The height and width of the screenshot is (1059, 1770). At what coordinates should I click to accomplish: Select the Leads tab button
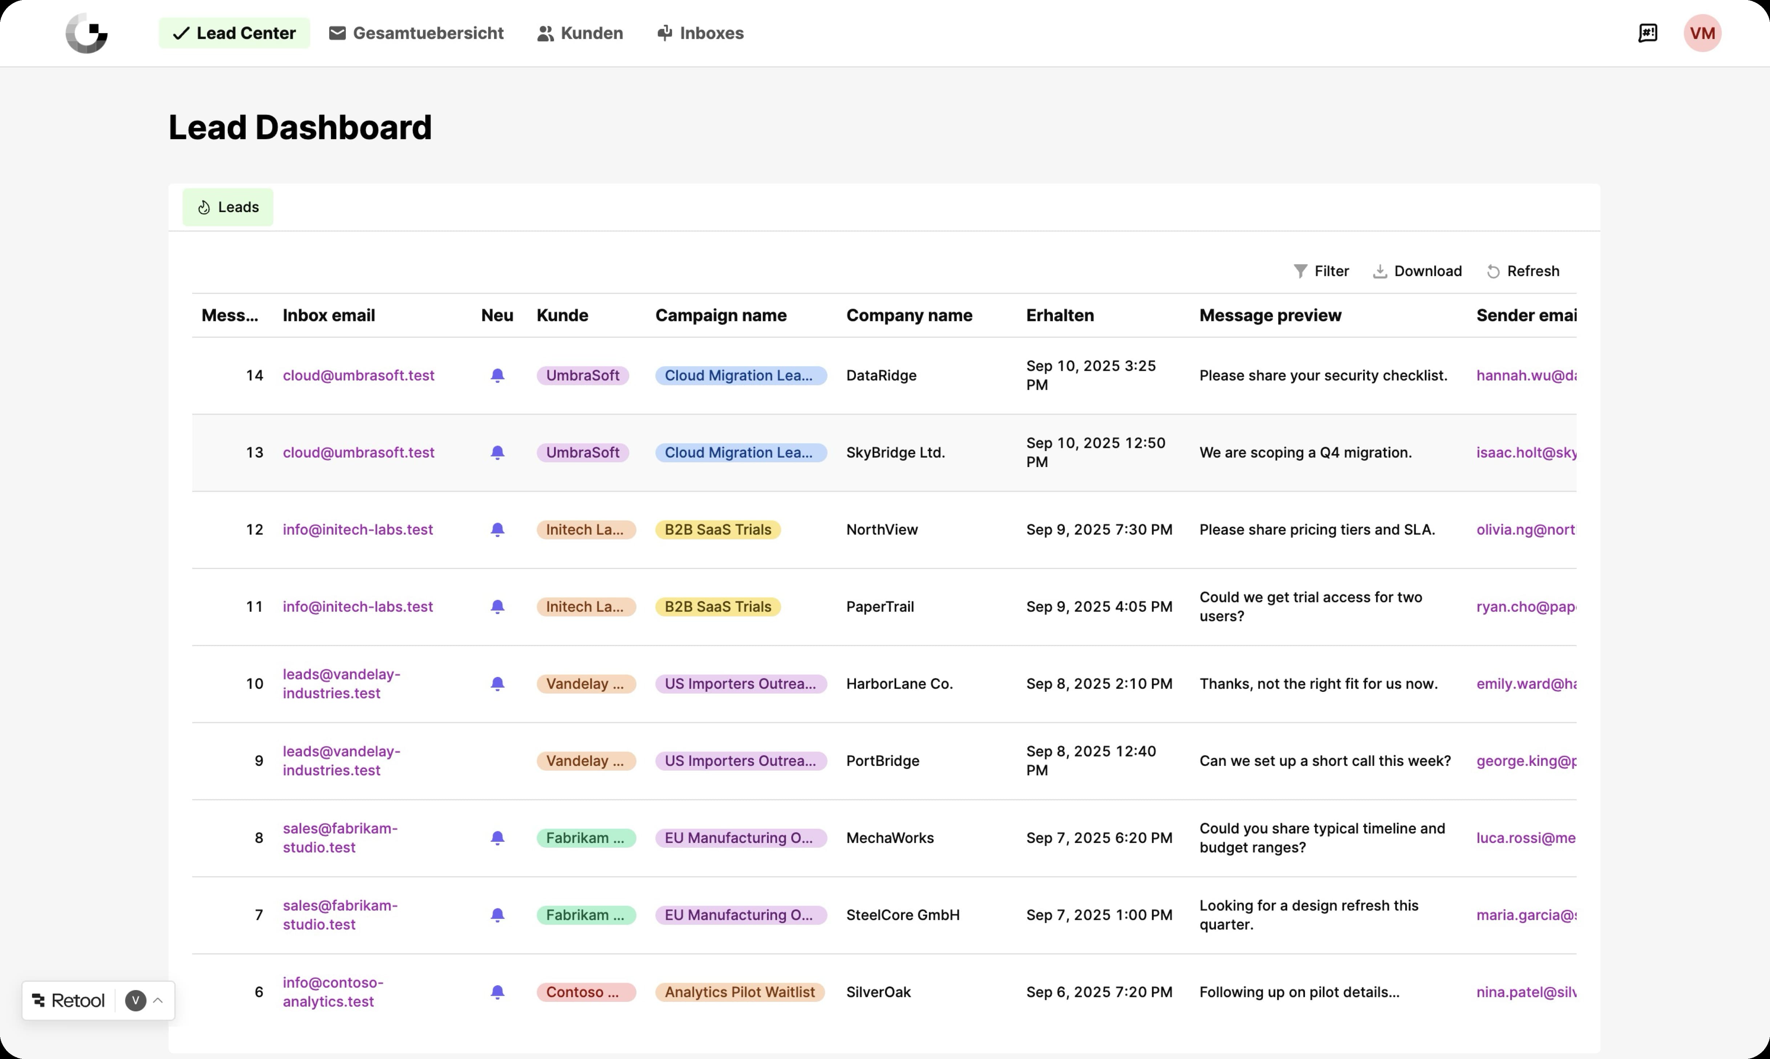click(228, 207)
